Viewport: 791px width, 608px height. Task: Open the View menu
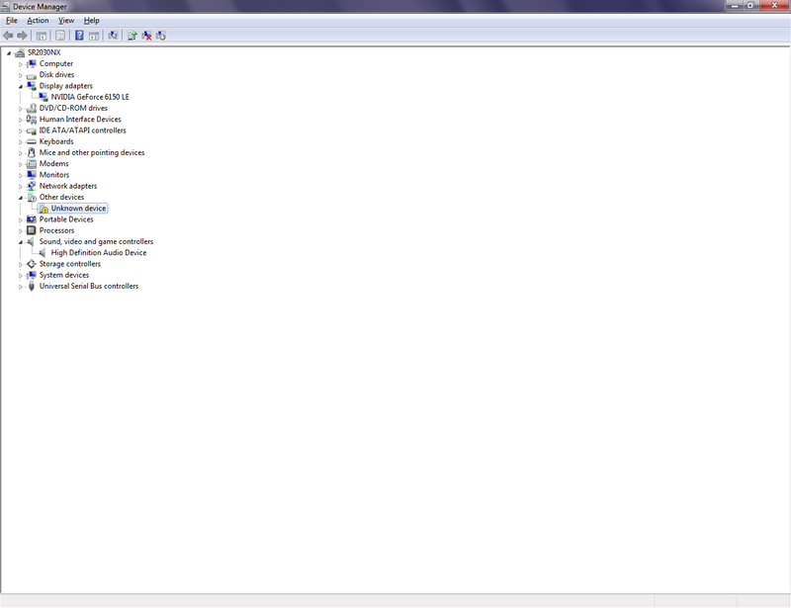click(x=66, y=21)
